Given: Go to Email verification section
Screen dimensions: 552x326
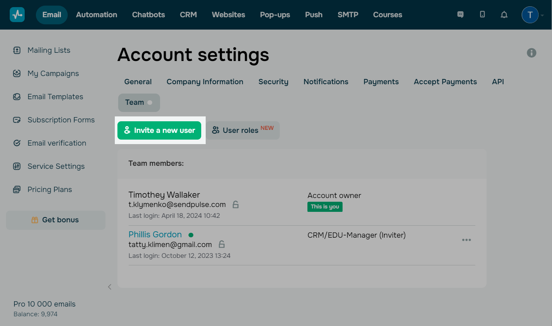Looking at the screenshot, I should point(56,143).
